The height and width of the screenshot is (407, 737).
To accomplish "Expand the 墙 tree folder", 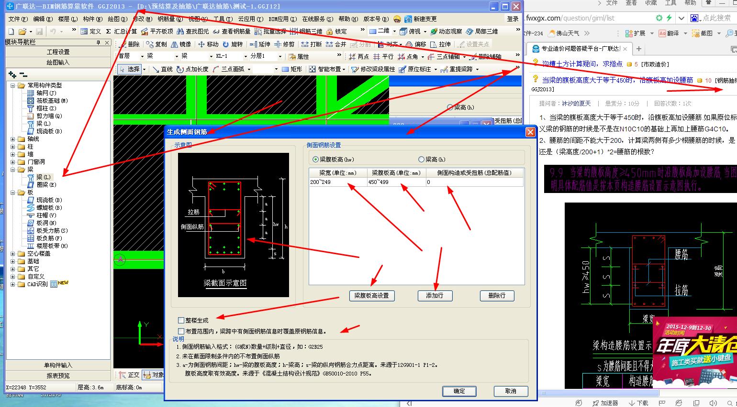I will tap(12, 154).
